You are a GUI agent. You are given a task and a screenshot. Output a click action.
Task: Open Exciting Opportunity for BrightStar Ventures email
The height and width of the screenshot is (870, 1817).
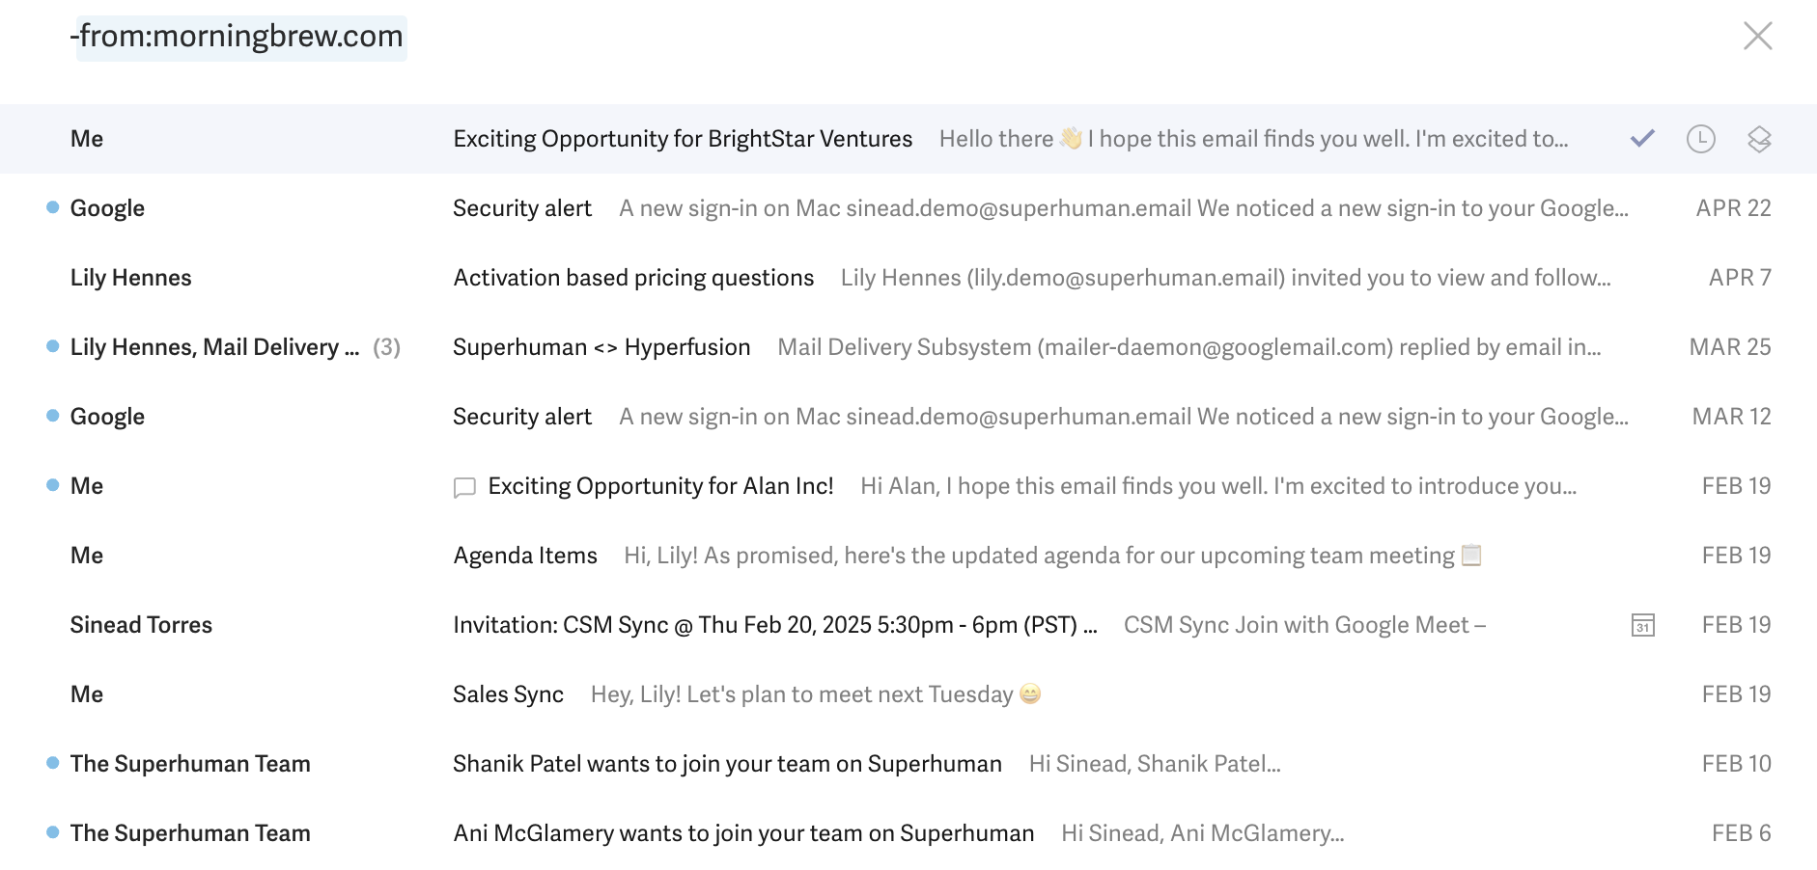click(x=908, y=139)
